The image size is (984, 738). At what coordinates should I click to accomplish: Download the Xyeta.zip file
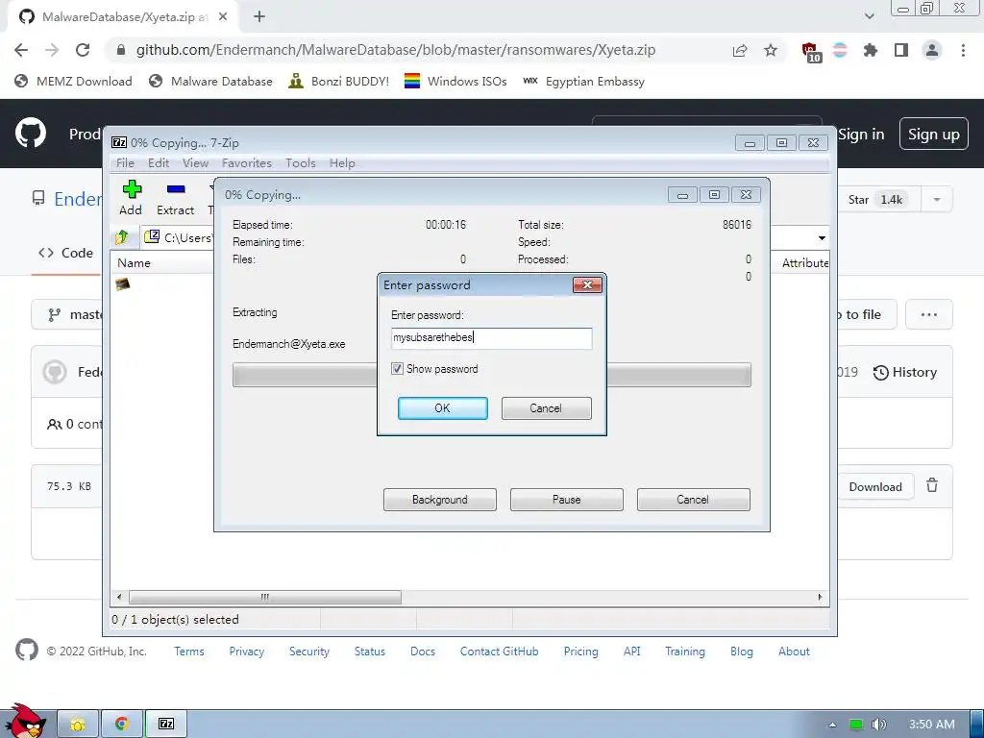coord(875,487)
